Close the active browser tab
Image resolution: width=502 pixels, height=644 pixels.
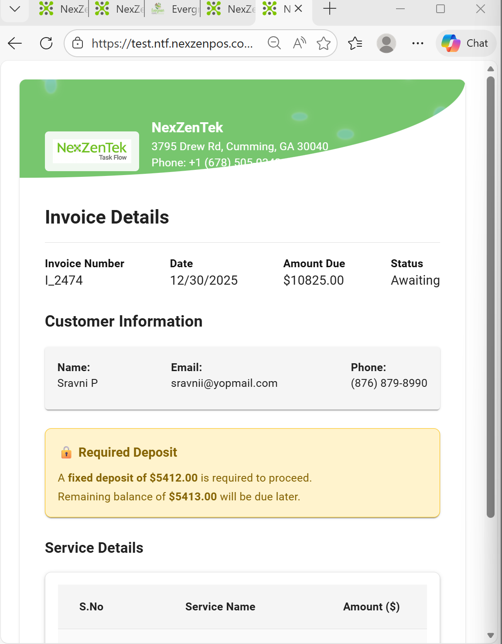coord(298,9)
